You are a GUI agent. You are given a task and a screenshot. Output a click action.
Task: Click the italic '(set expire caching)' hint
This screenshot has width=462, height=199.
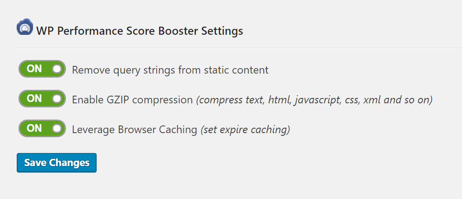245,130
